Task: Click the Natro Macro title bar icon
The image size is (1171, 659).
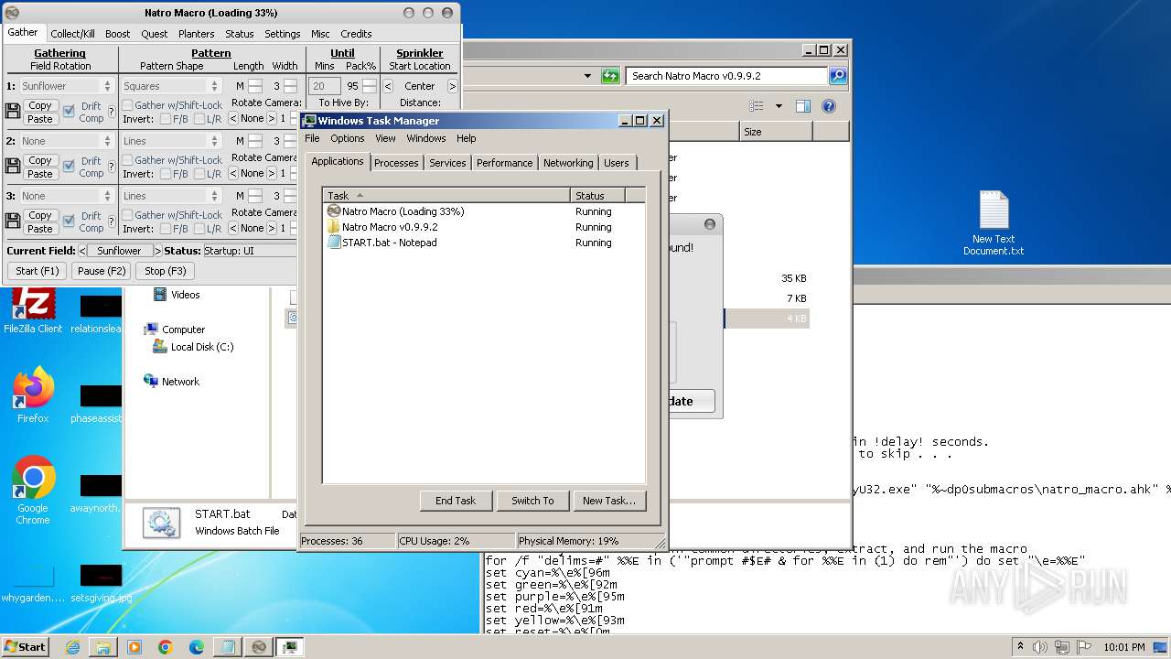Action: (12, 13)
